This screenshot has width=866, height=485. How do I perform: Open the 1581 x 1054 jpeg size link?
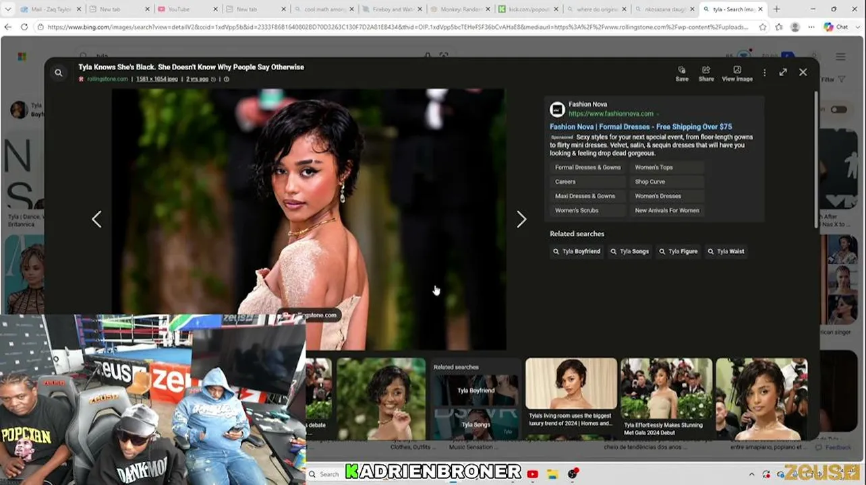157,79
